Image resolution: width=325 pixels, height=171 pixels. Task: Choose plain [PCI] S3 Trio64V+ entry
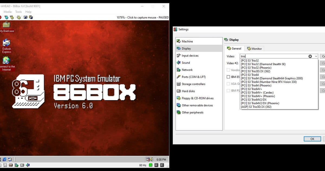coord(279,89)
